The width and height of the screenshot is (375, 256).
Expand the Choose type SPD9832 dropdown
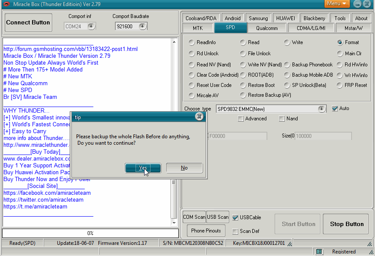[322, 109]
